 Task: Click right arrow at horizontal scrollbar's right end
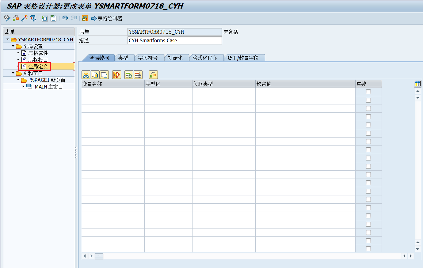tap(411, 256)
